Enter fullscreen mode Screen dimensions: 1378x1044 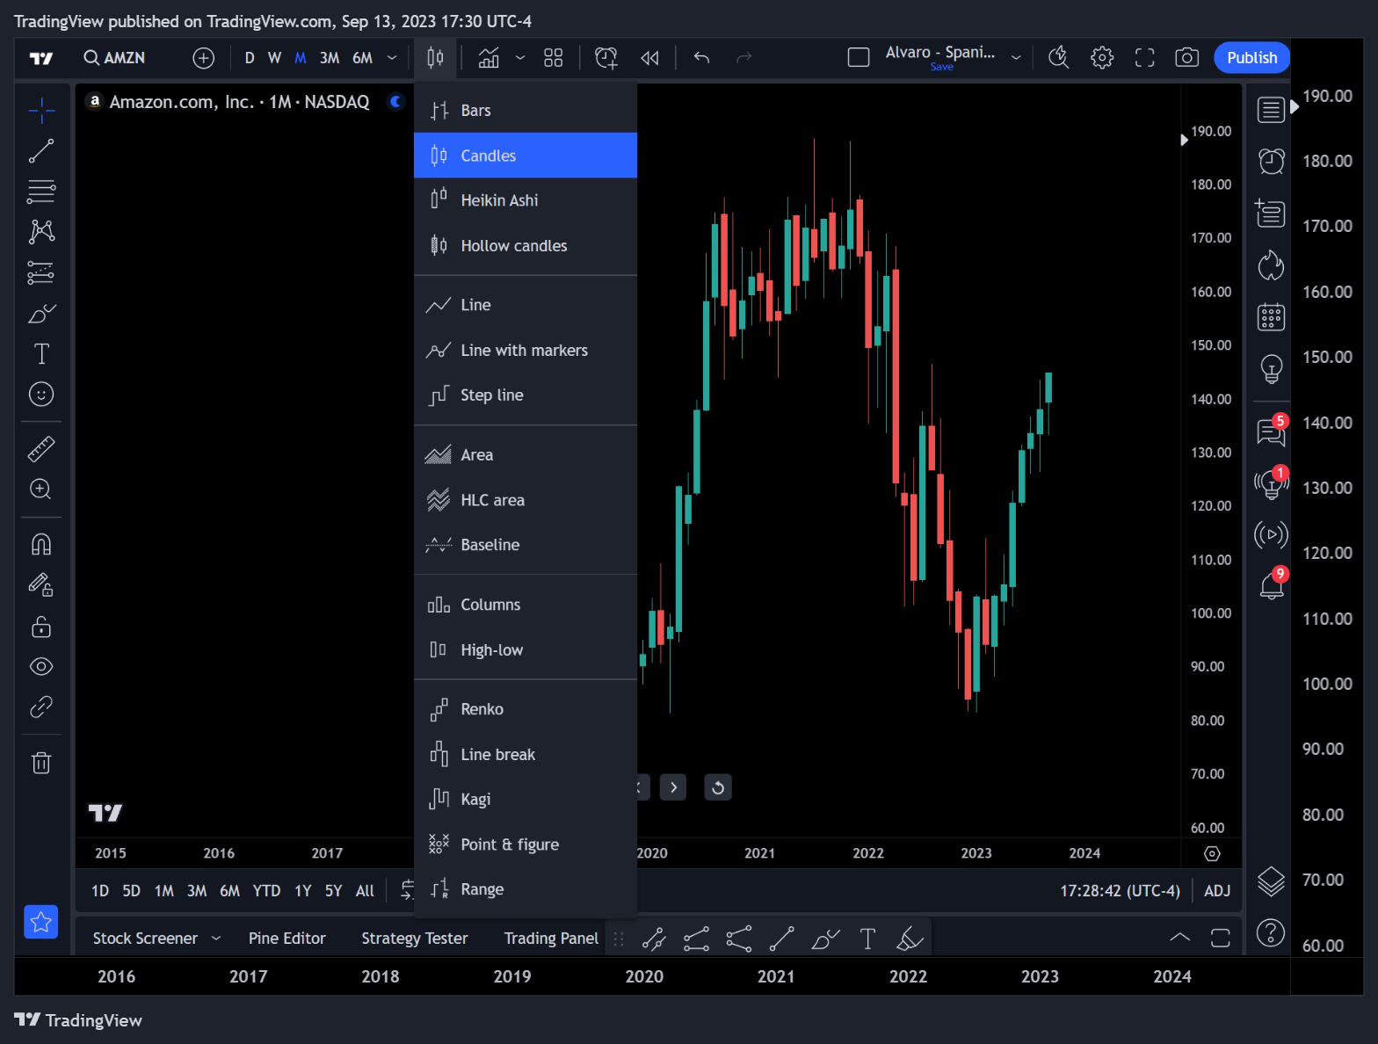coord(1144,58)
